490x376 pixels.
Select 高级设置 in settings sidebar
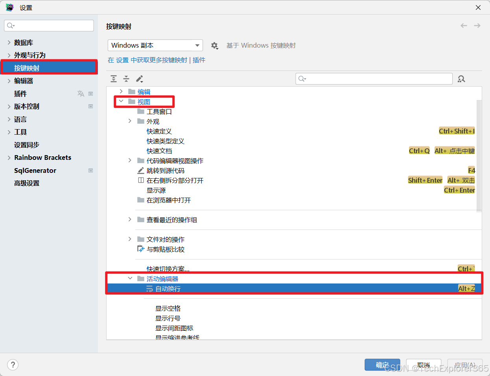49,183
